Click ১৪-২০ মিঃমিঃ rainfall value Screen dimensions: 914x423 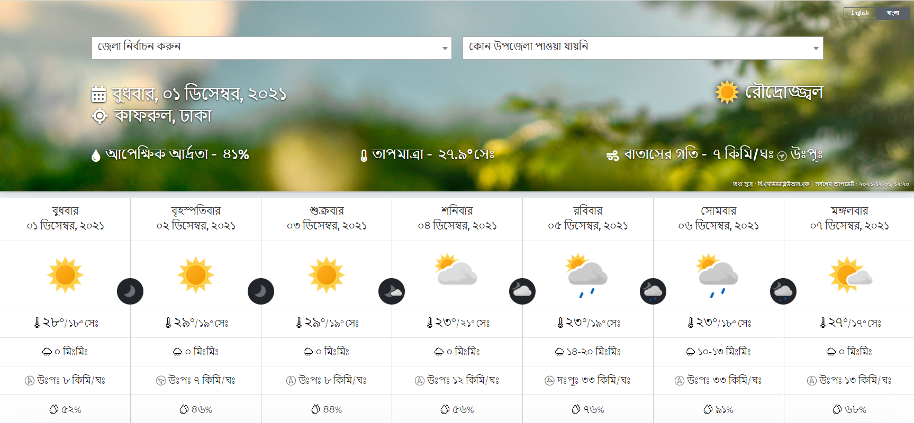click(x=593, y=352)
